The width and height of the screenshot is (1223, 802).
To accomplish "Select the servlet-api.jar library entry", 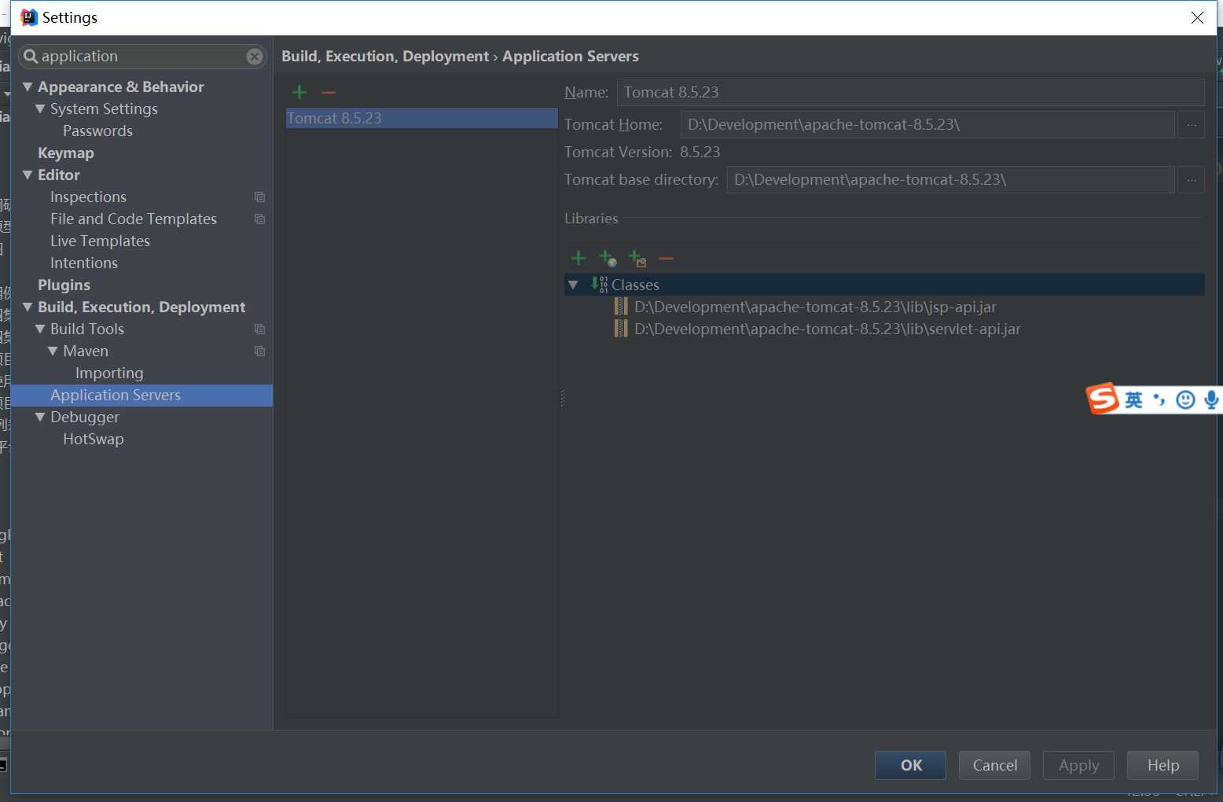I will click(x=828, y=329).
